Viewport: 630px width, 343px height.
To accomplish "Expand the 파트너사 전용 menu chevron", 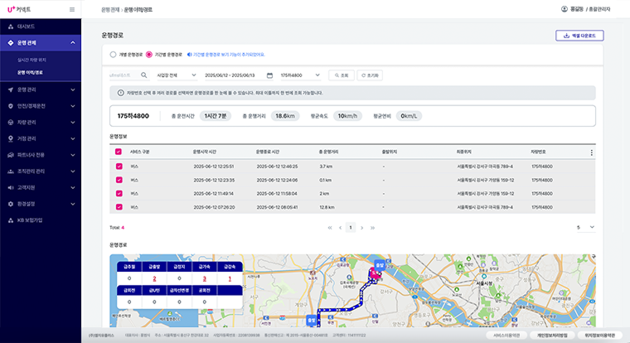I will pyautogui.click(x=73, y=155).
